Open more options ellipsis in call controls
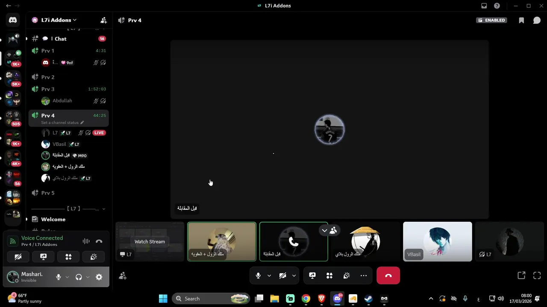Screen dimensions: 547x307 (364, 275)
